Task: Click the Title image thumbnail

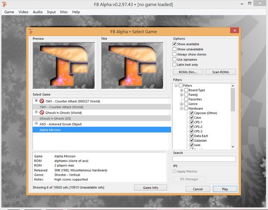Action: click(x=132, y=66)
